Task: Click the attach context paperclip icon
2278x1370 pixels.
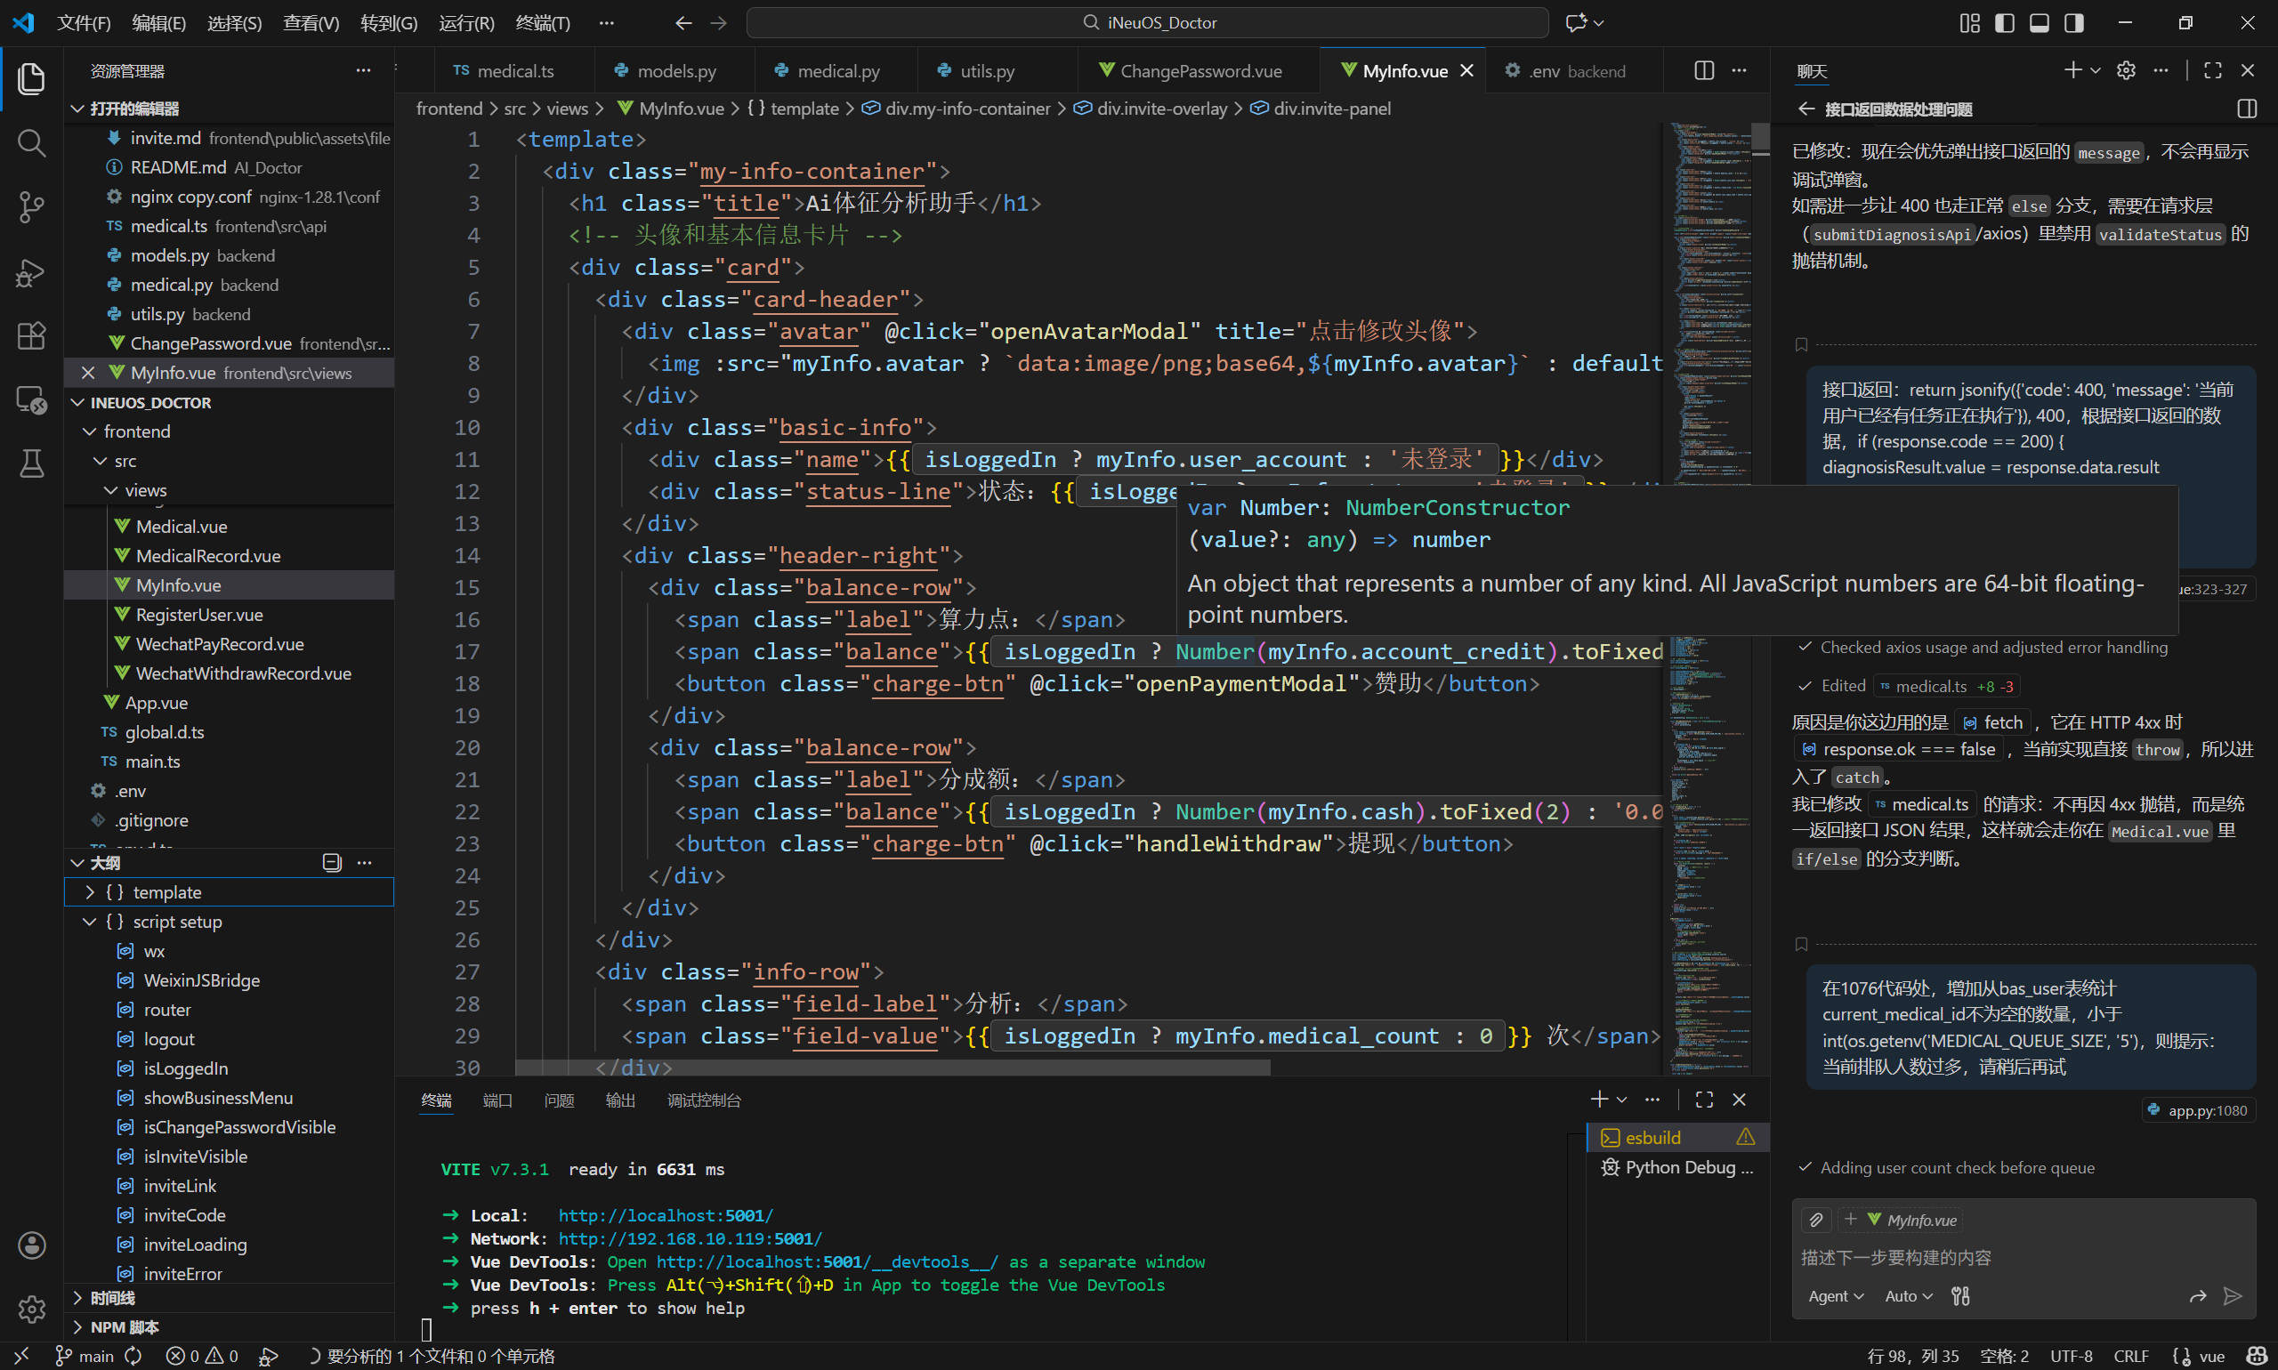Action: pyautogui.click(x=1815, y=1220)
